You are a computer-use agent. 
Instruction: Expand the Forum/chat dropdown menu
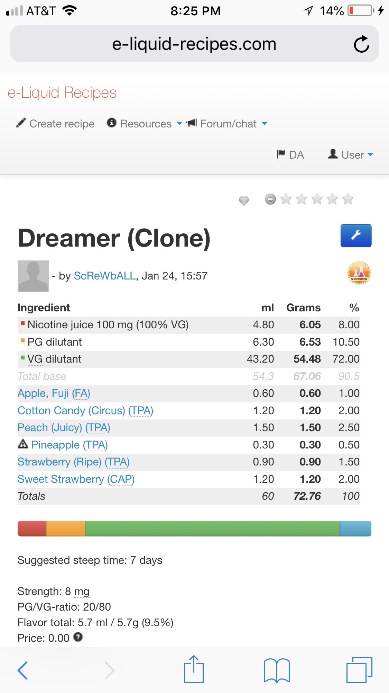tap(227, 124)
